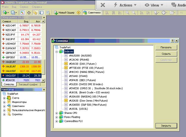
Task: Open the Файл menu
Action: point(5,7)
